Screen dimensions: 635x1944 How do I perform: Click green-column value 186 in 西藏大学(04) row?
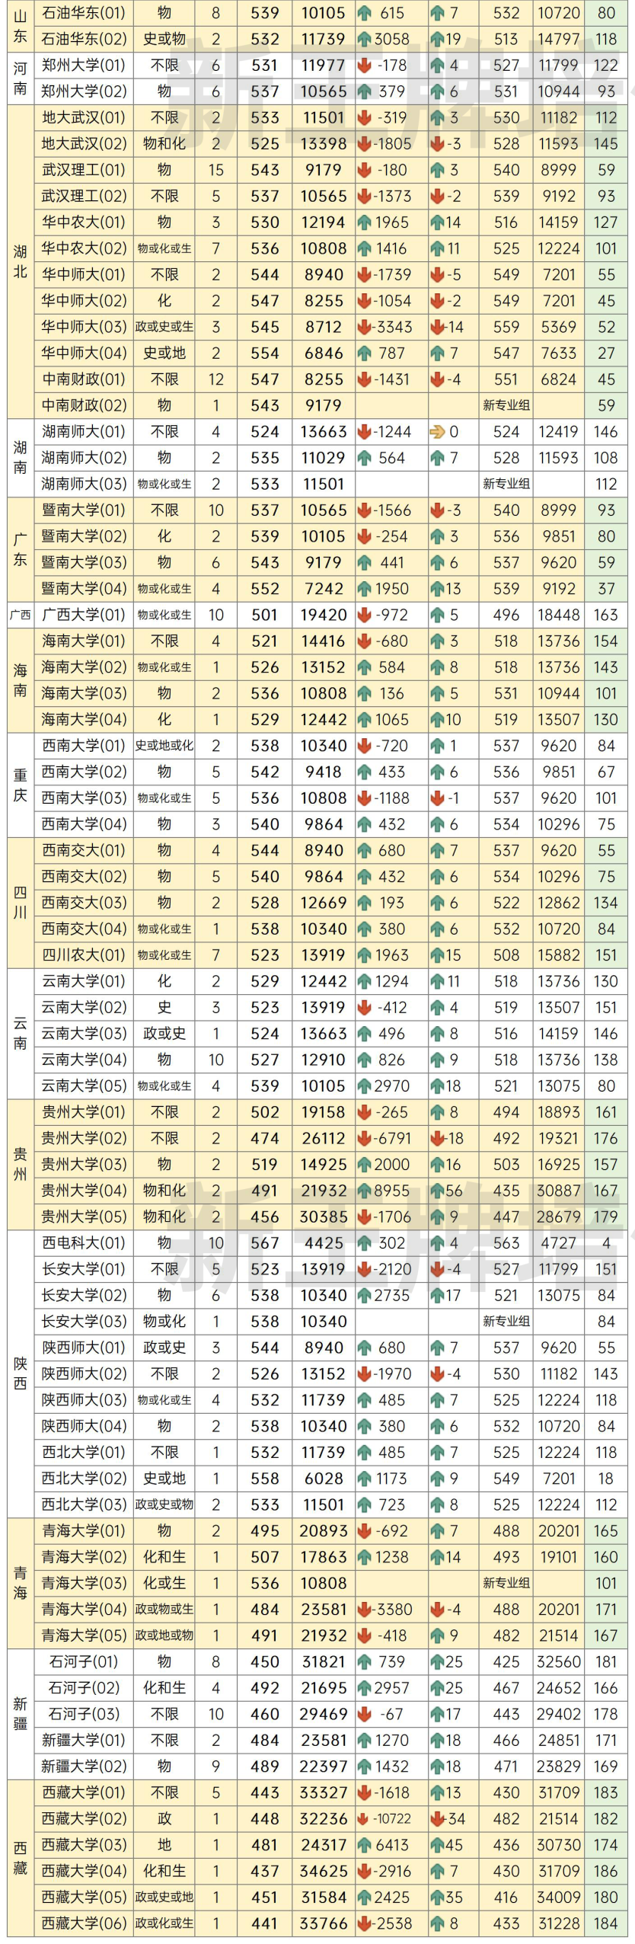coord(606,1871)
